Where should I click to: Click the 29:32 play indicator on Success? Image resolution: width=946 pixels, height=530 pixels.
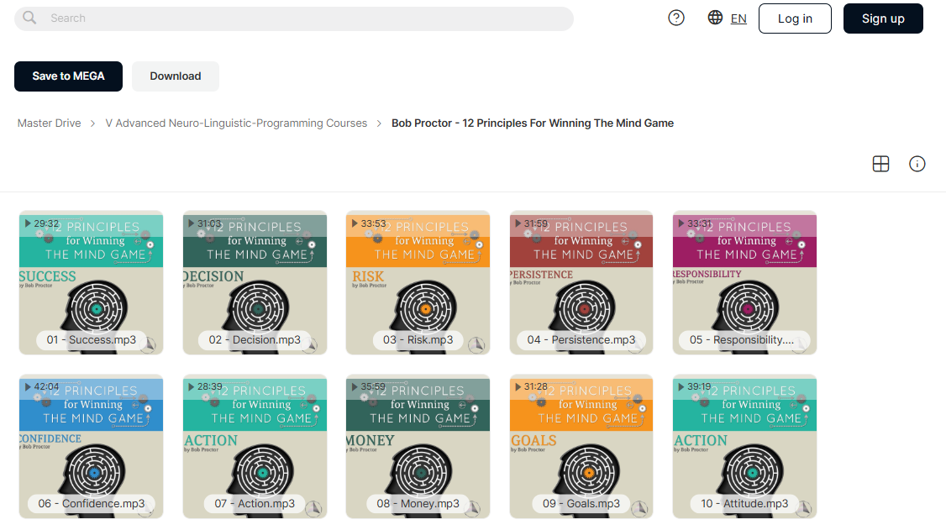tap(42, 223)
